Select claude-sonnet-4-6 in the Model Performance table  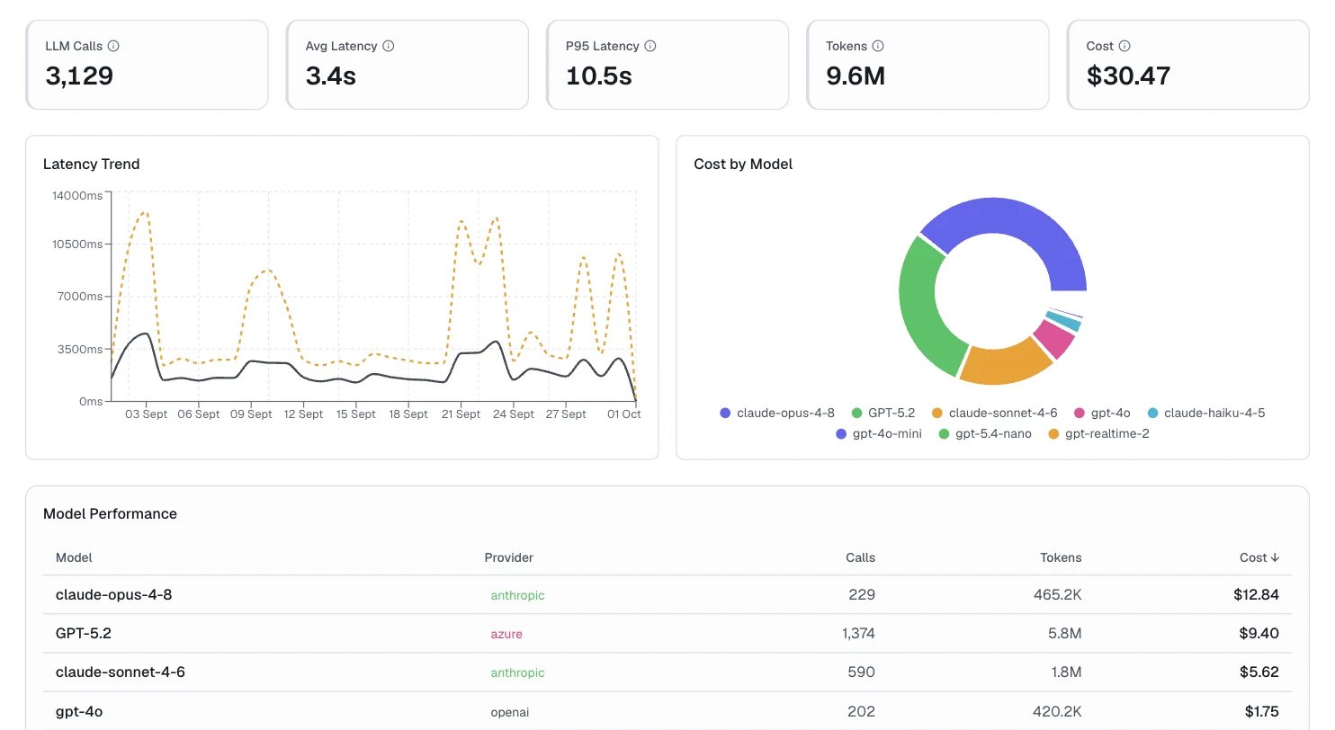[121, 672]
